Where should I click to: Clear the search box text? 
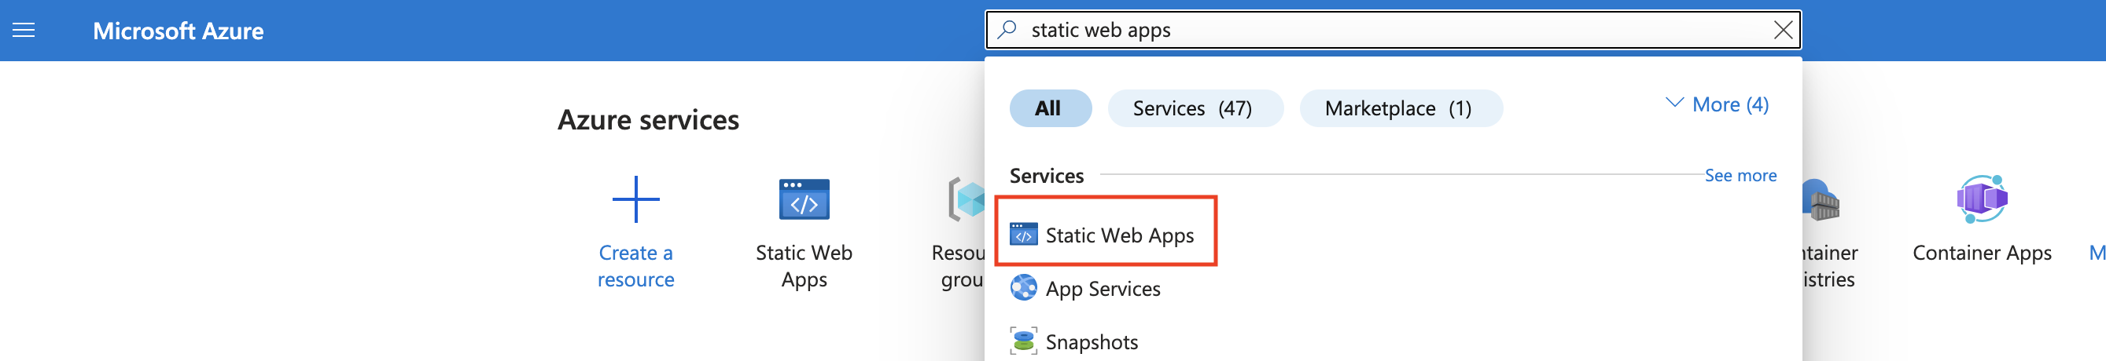(1783, 31)
